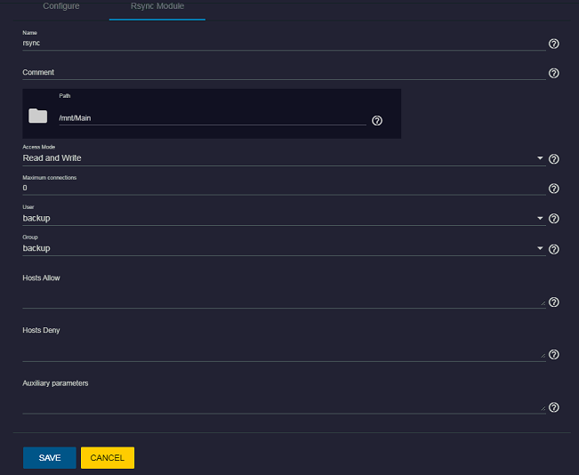Open help icon for Maximum connections
Image resolution: width=579 pixels, height=475 pixels.
tap(553, 189)
